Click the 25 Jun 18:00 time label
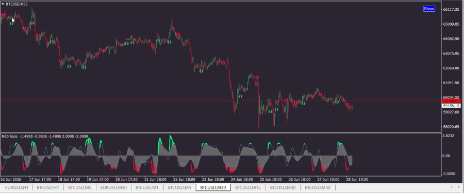464x193 pixels. (271, 179)
